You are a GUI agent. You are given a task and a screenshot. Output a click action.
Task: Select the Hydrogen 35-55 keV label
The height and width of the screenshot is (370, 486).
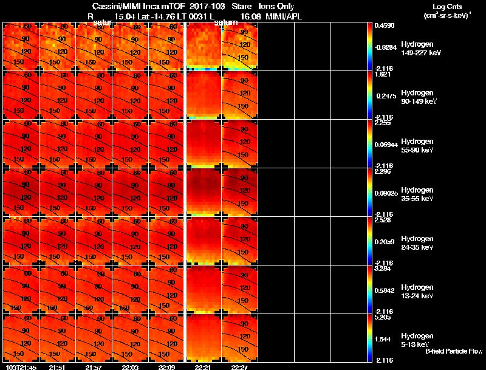point(417,194)
